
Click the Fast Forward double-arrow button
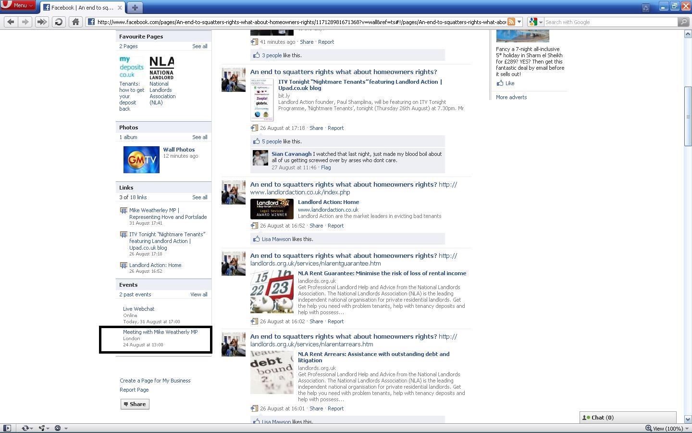[42, 22]
